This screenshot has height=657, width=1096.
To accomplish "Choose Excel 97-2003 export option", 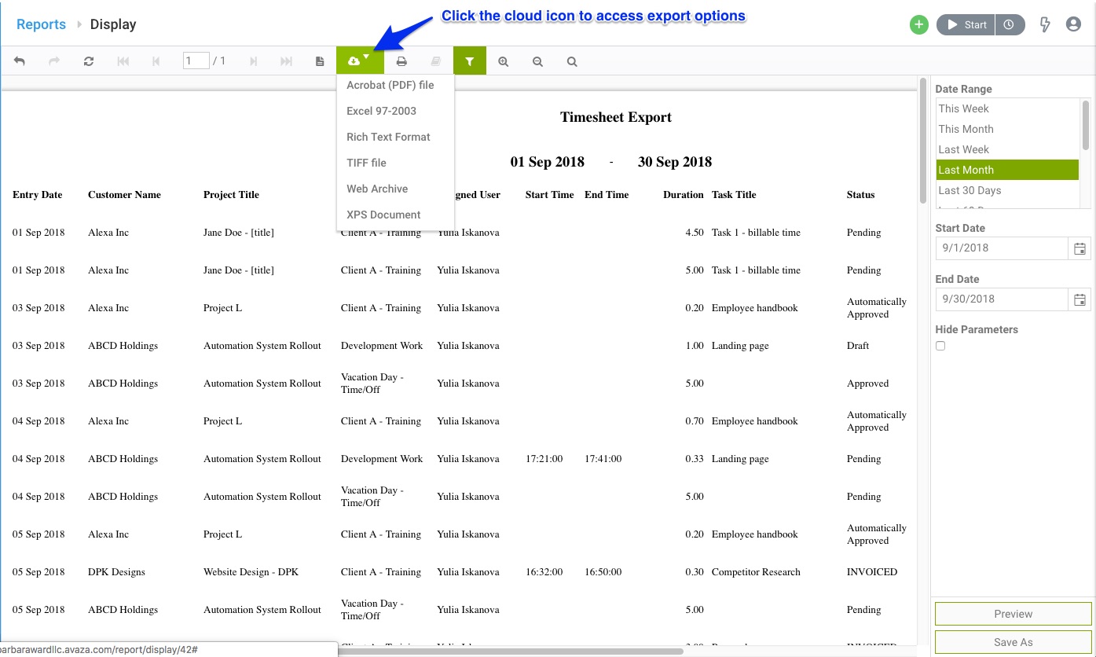I will click(x=381, y=111).
